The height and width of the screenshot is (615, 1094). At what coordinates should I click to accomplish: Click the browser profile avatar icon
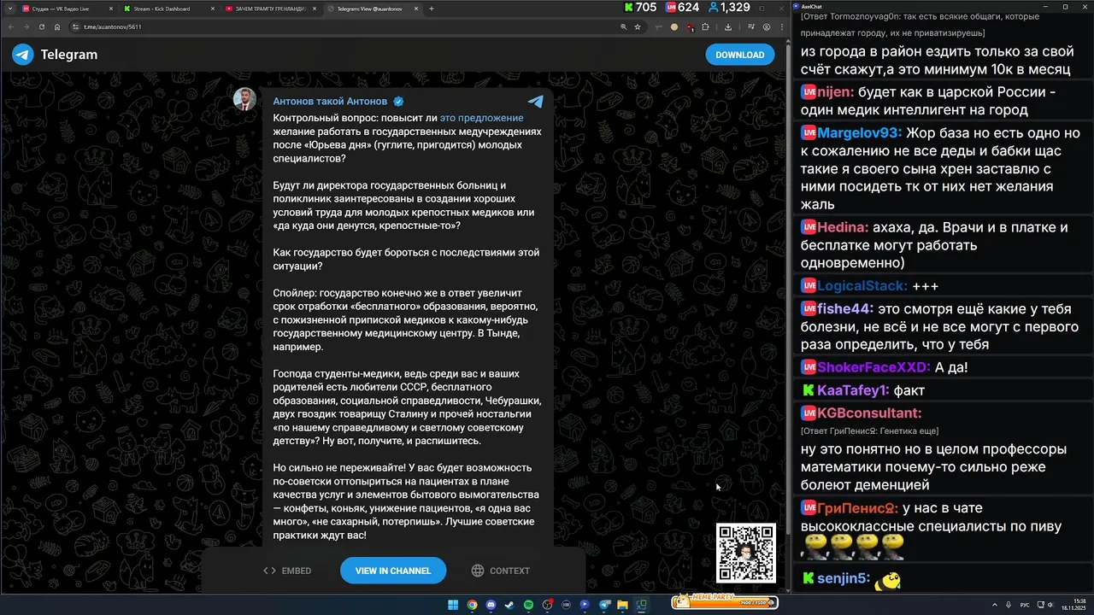tap(767, 26)
